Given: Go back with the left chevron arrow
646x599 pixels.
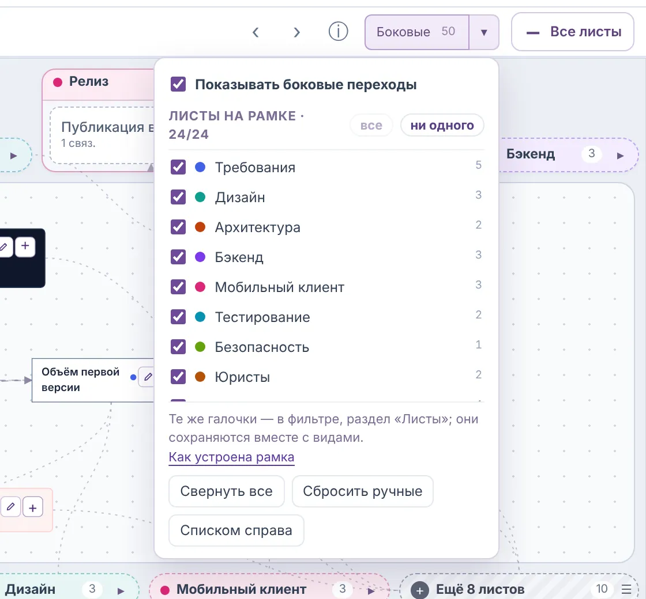Looking at the screenshot, I should tap(256, 32).
